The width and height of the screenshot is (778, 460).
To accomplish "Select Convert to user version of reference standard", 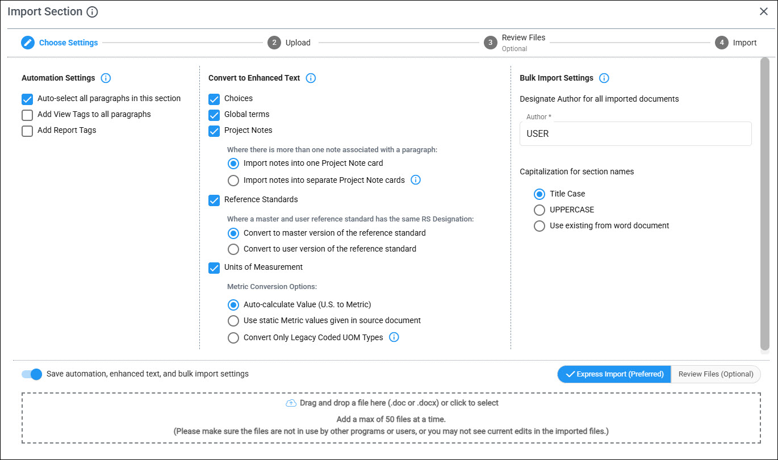I will pos(233,249).
